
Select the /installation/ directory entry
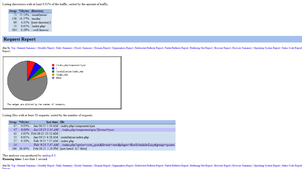[x=39, y=15]
